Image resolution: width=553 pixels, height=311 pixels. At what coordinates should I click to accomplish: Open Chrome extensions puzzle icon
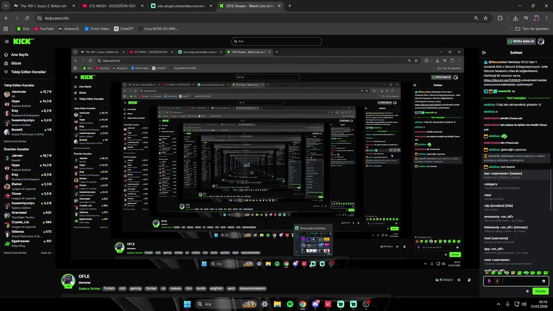point(500,18)
